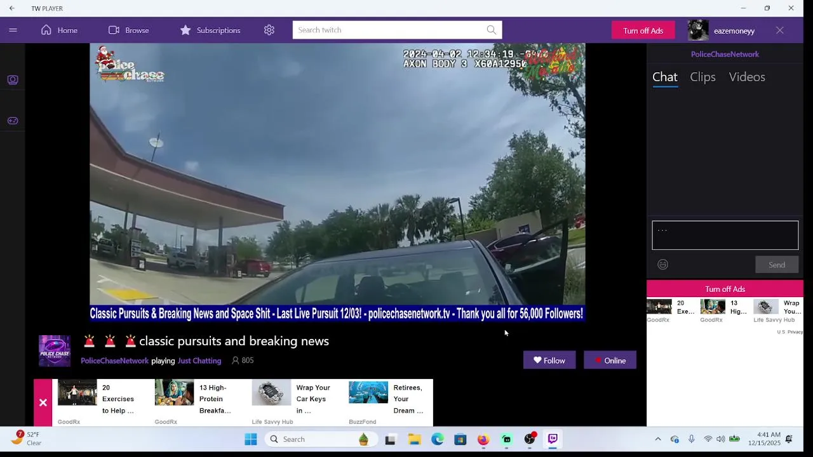Click the chat message input box
Screen dimensions: 813x457
[725, 235]
